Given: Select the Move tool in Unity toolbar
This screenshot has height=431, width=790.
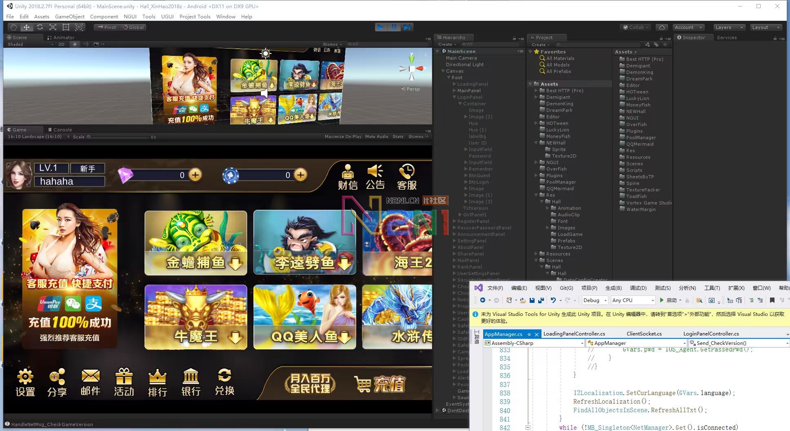Looking at the screenshot, I should click(27, 27).
